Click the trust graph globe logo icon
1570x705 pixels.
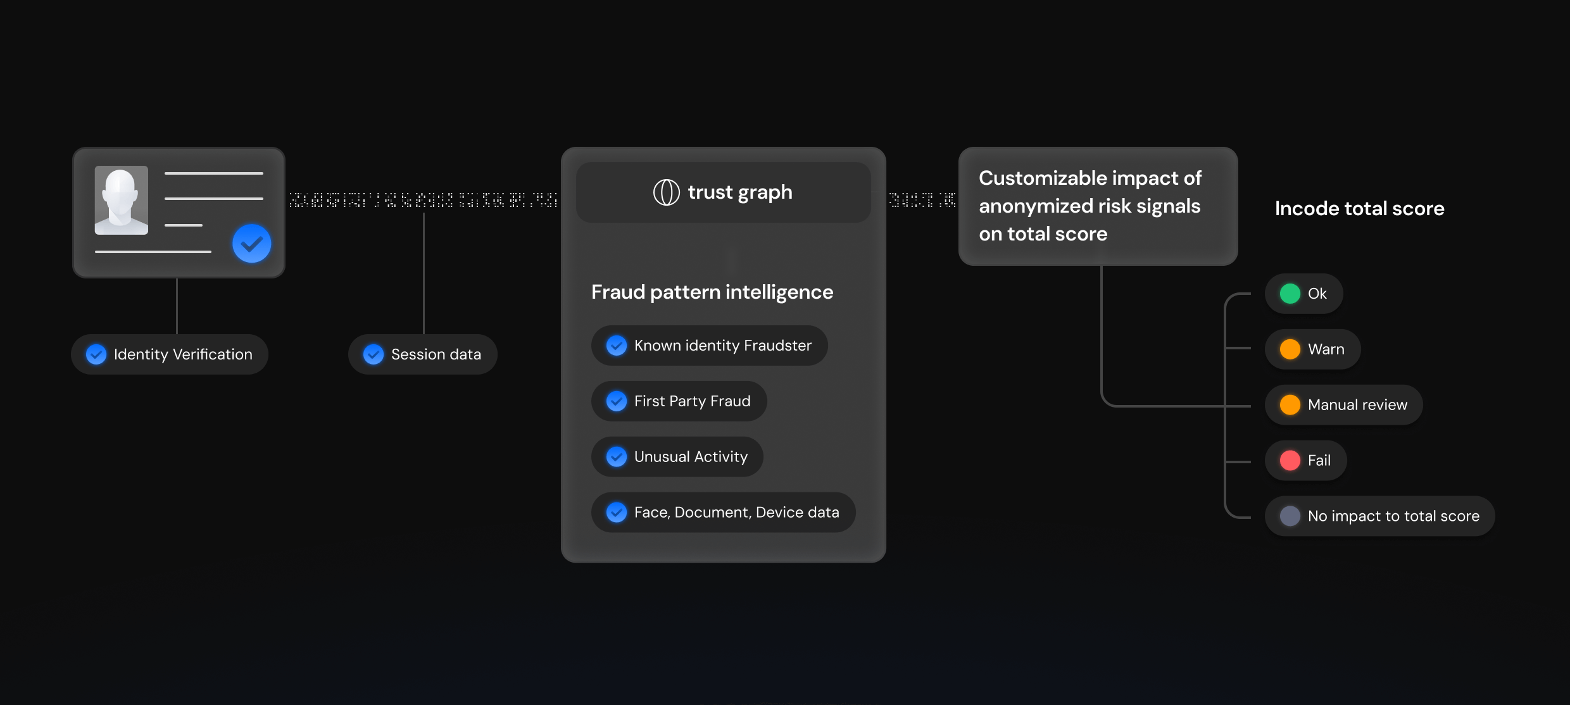tap(666, 192)
